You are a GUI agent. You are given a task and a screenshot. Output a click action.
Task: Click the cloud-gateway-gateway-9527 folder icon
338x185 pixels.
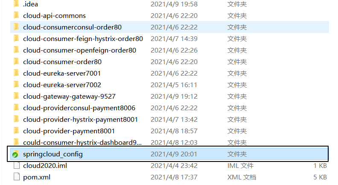point(16,96)
